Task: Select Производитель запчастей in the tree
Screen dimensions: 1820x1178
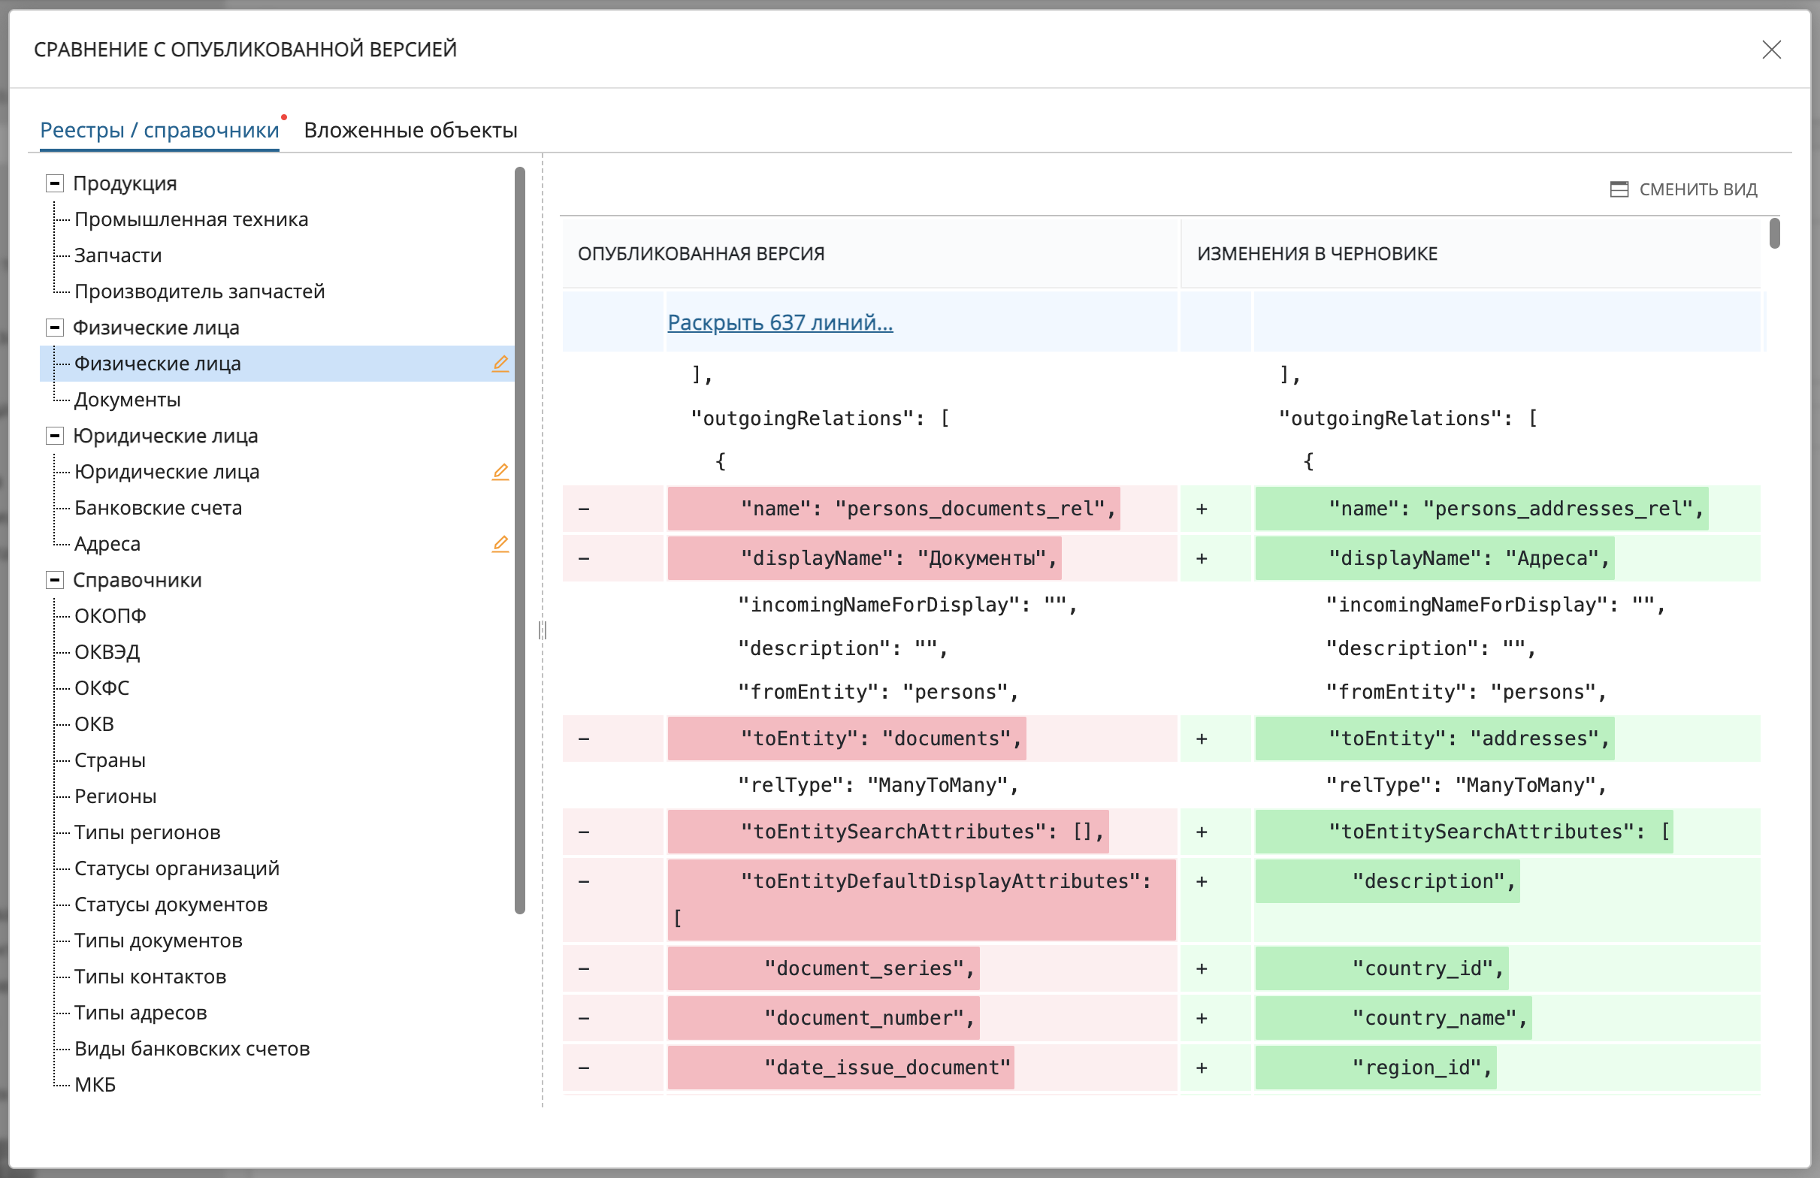Action: [200, 291]
